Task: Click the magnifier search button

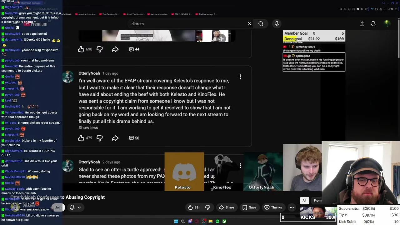Action: coord(261,24)
